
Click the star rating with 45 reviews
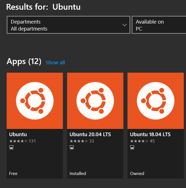coord(142,141)
